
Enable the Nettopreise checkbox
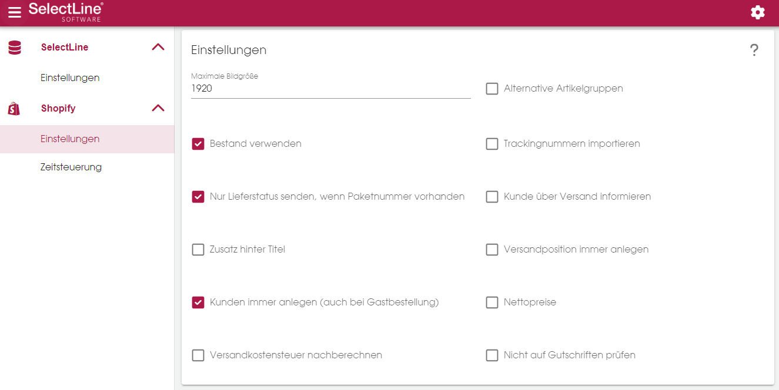[x=492, y=302]
